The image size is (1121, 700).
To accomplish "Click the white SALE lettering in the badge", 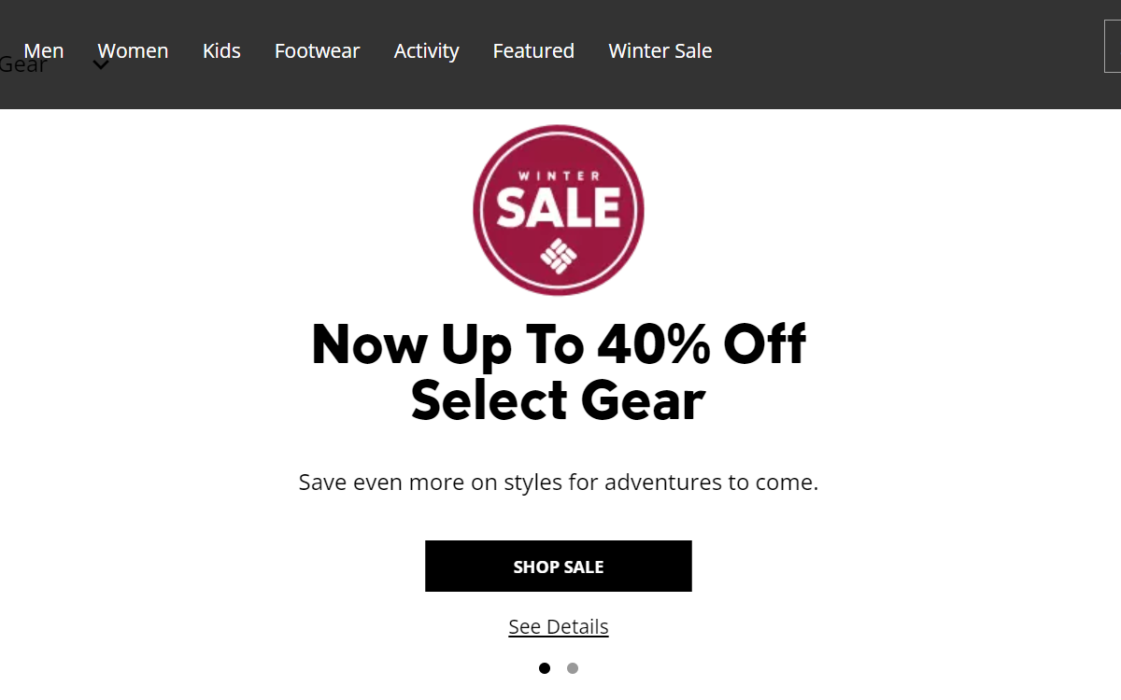I will click(x=559, y=208).
